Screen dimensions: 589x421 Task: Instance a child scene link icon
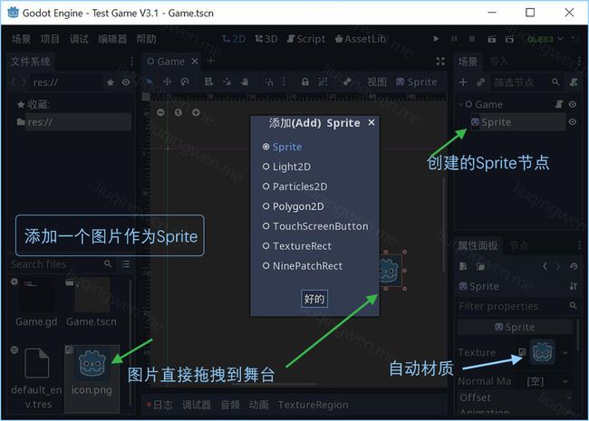tap(481, 82)
